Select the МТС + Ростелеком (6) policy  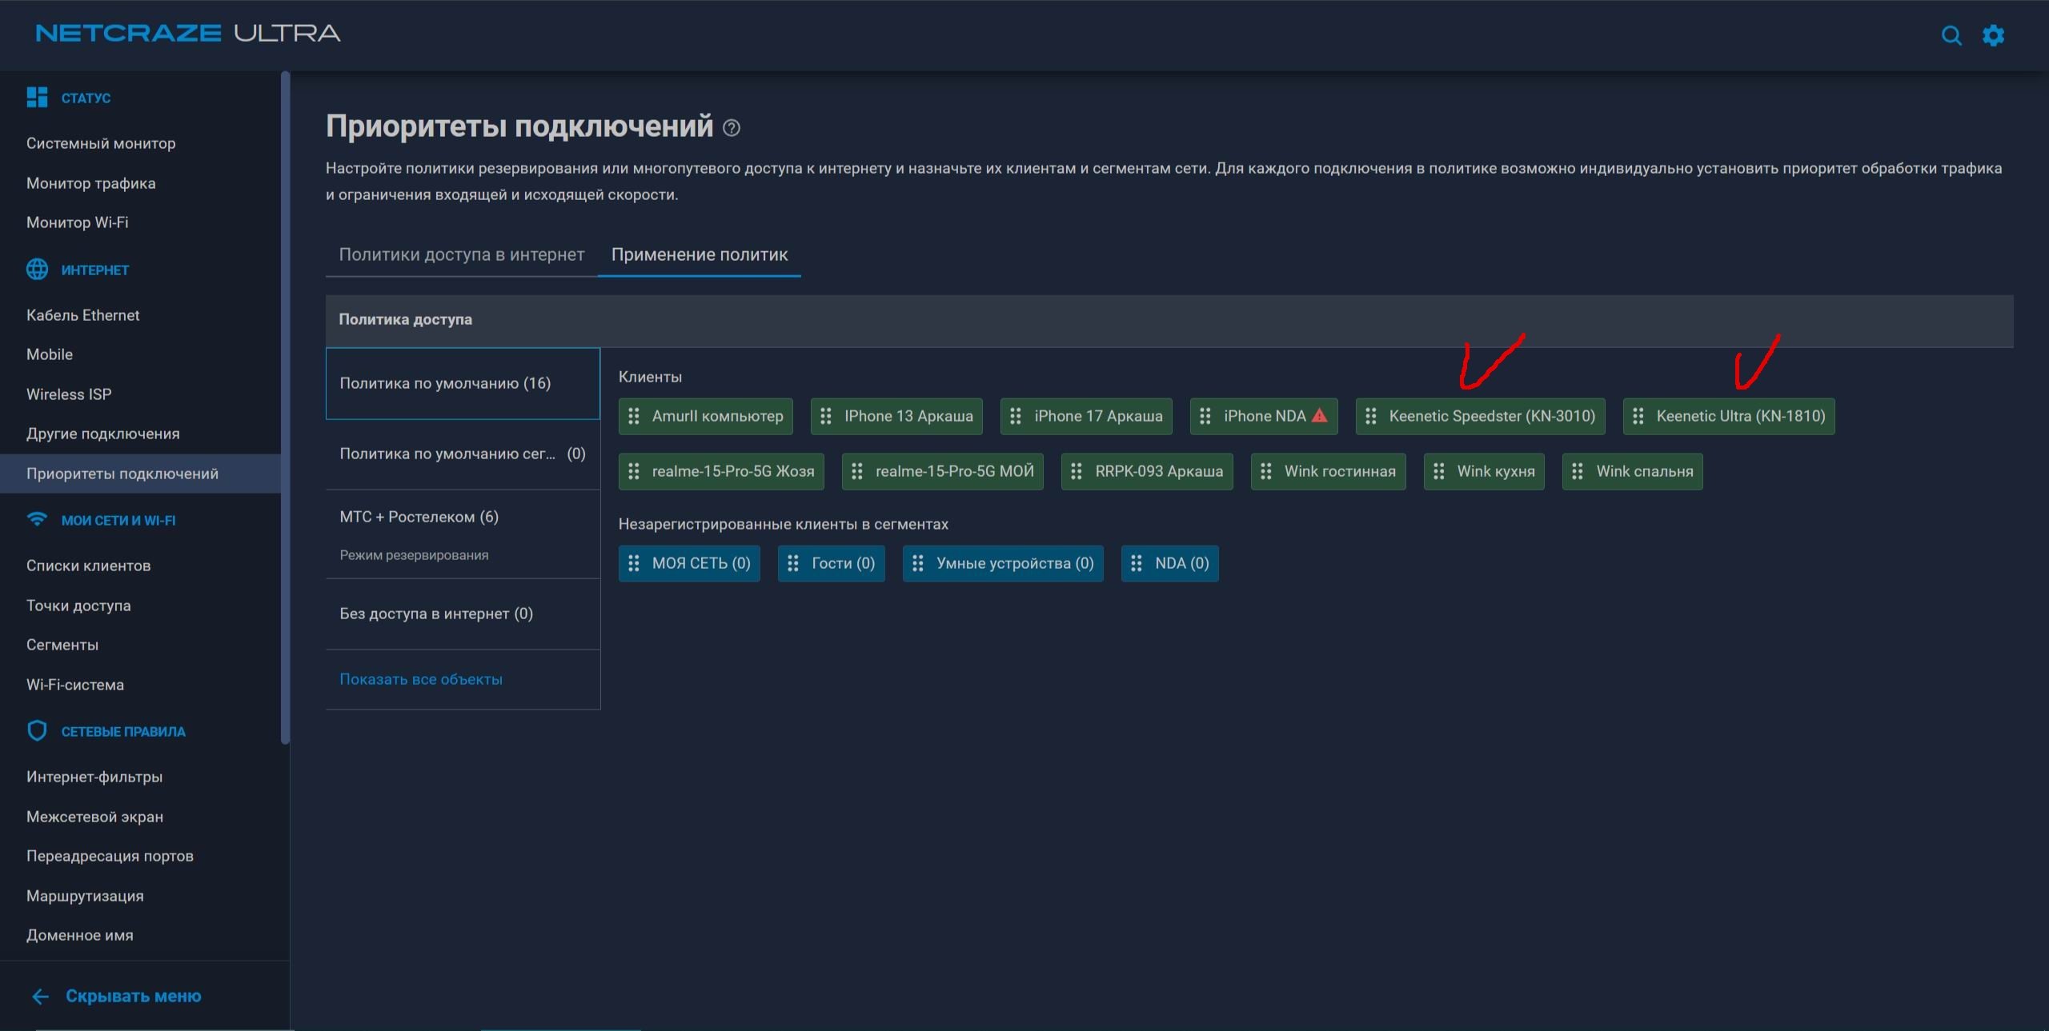point(463,534)
